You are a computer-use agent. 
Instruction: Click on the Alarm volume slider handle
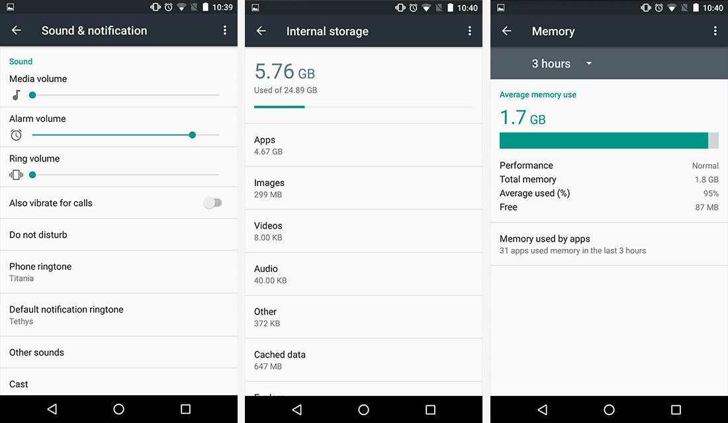(192, 135)
